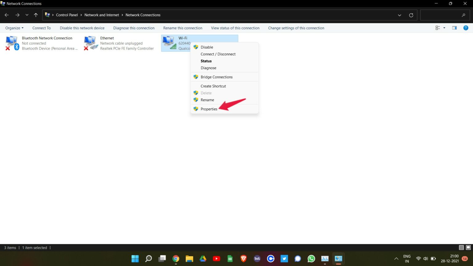
Task: Choose Status in the context menu
Action: click(206, 61)
